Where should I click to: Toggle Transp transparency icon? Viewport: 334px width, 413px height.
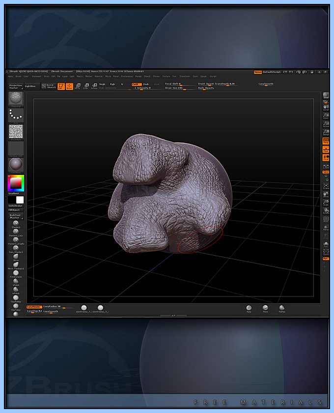[326, 227]
